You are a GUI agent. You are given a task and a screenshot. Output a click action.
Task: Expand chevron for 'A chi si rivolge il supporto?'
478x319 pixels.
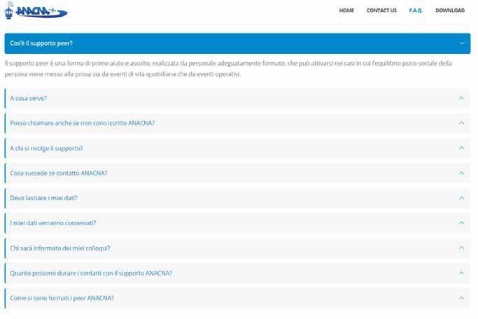pyautogui.click(x=461, y=148)
